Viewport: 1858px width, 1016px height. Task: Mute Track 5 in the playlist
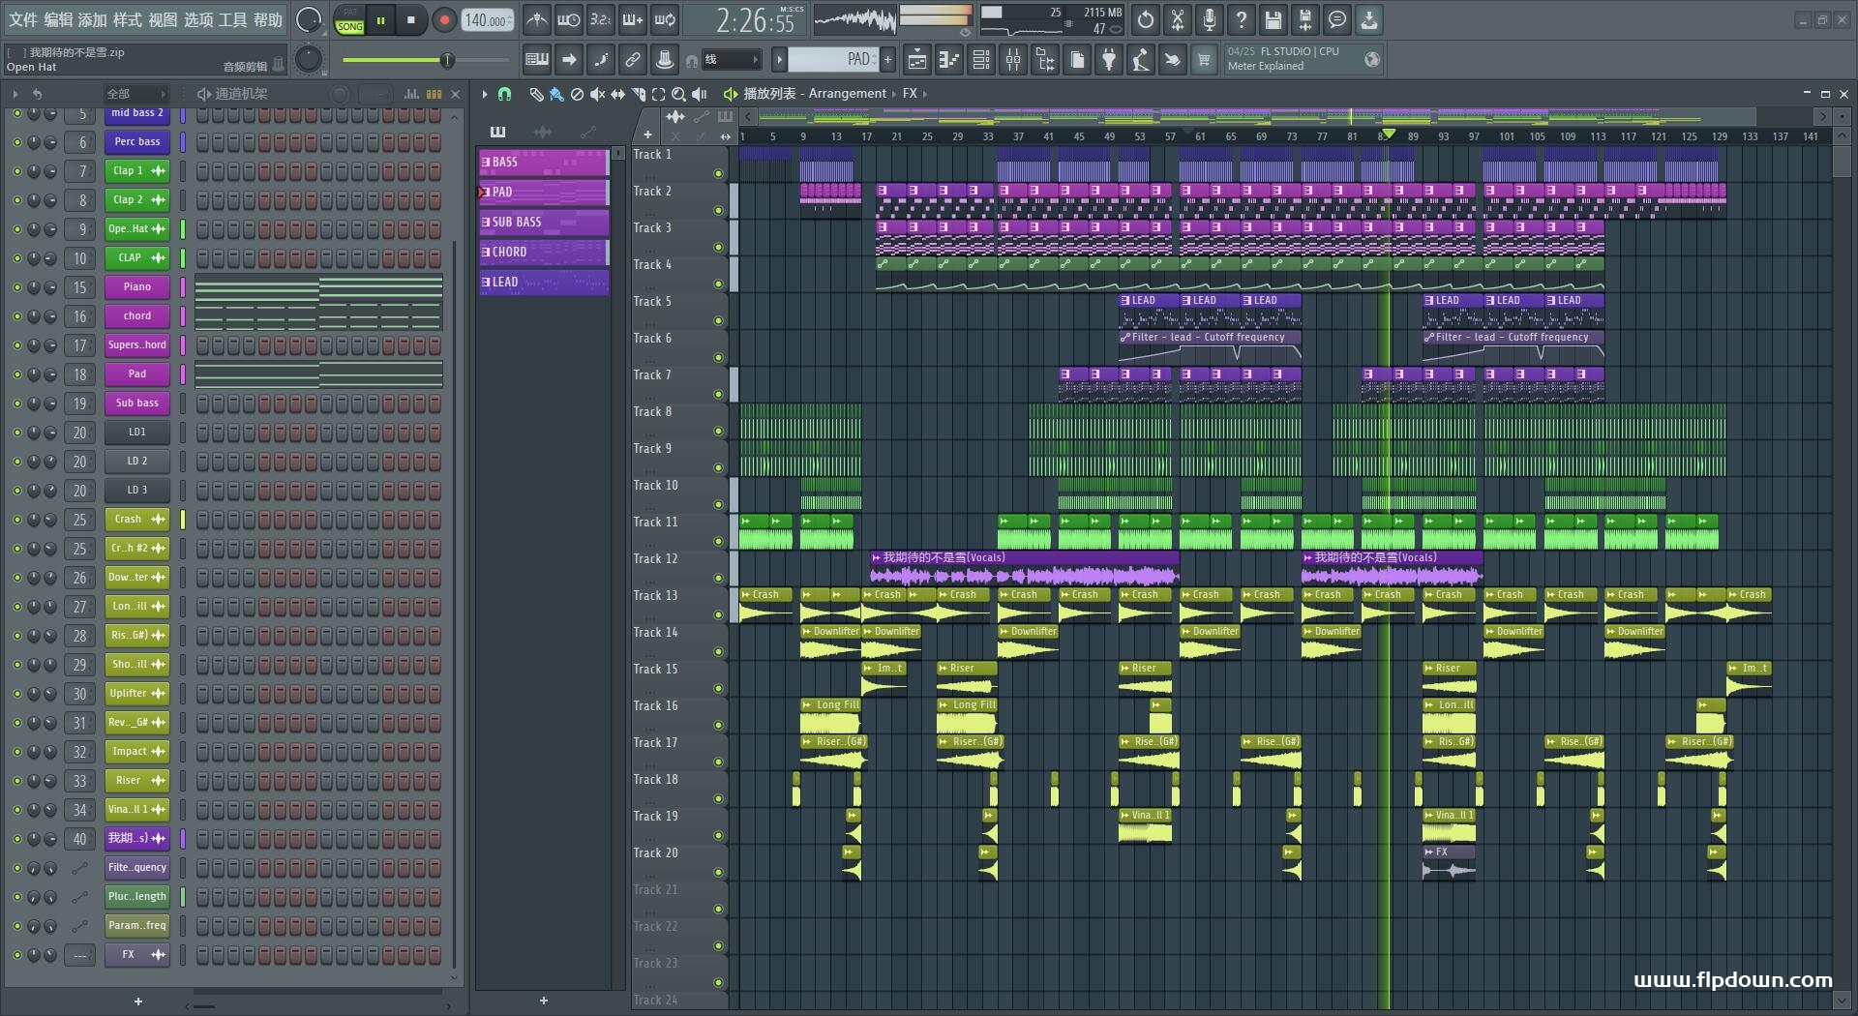click(x=718, y=320)
